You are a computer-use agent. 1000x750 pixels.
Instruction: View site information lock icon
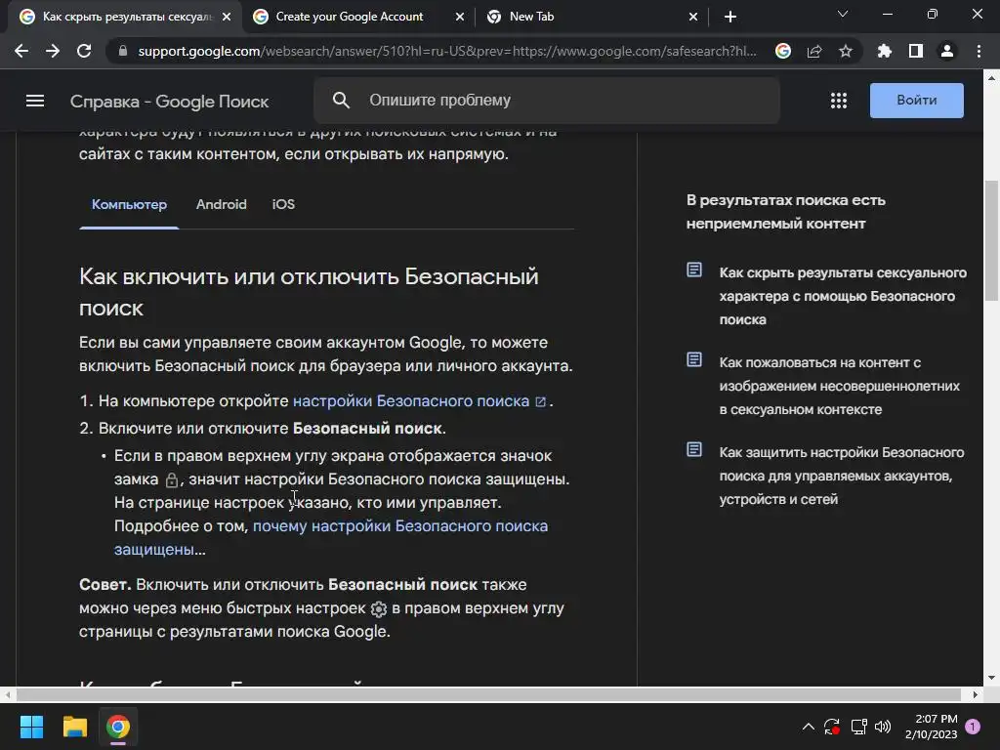pos(122,51)
